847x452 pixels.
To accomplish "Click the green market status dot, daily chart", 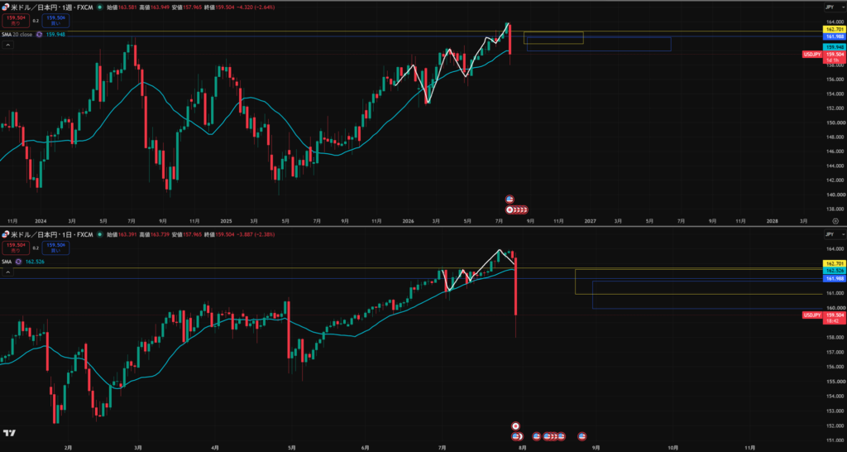I will [100, 234].
